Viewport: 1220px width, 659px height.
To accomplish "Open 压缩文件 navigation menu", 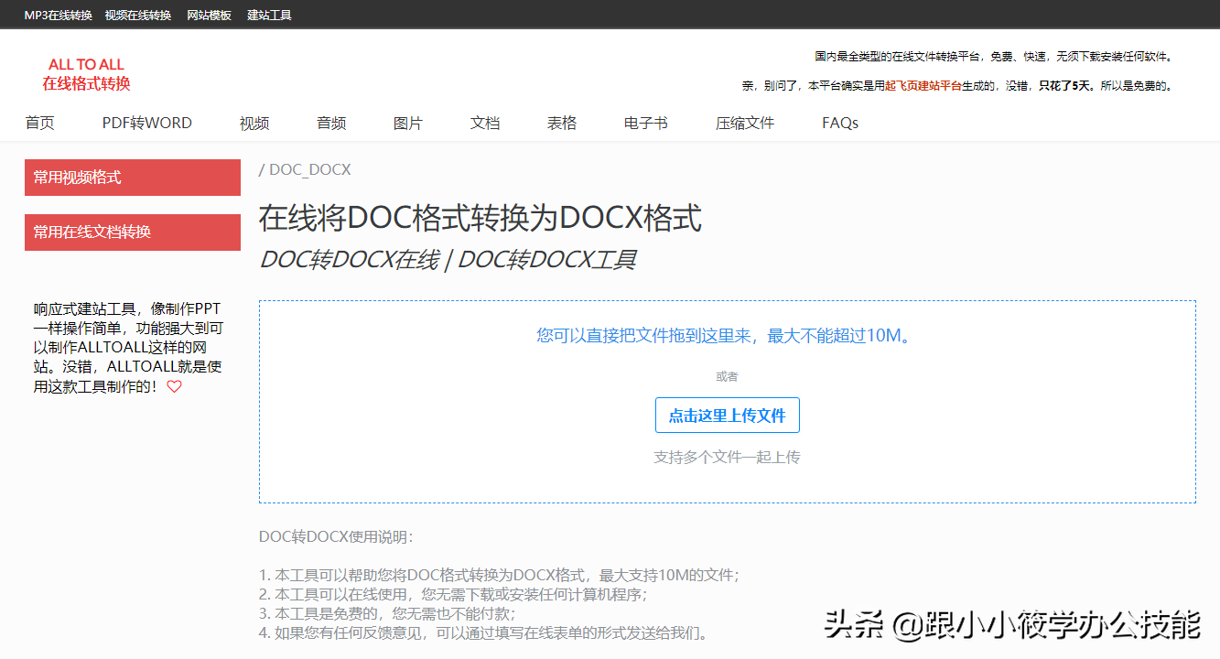I will click(745, 123).
